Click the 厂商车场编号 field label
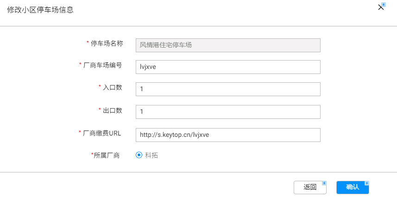 (x=102, y=65)
